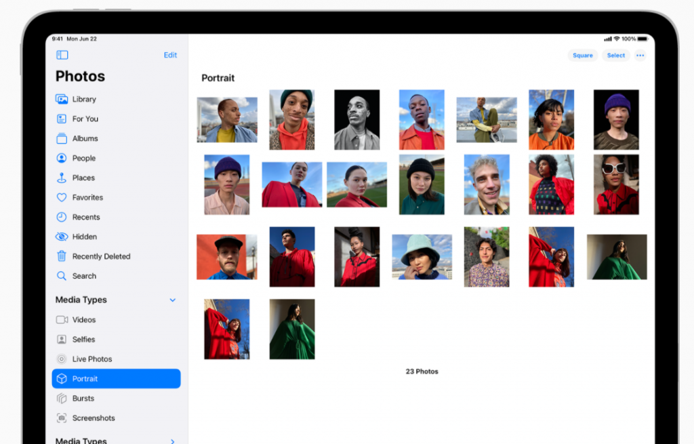Open the Search magnifier icon
694x444 pixels.
62,276
